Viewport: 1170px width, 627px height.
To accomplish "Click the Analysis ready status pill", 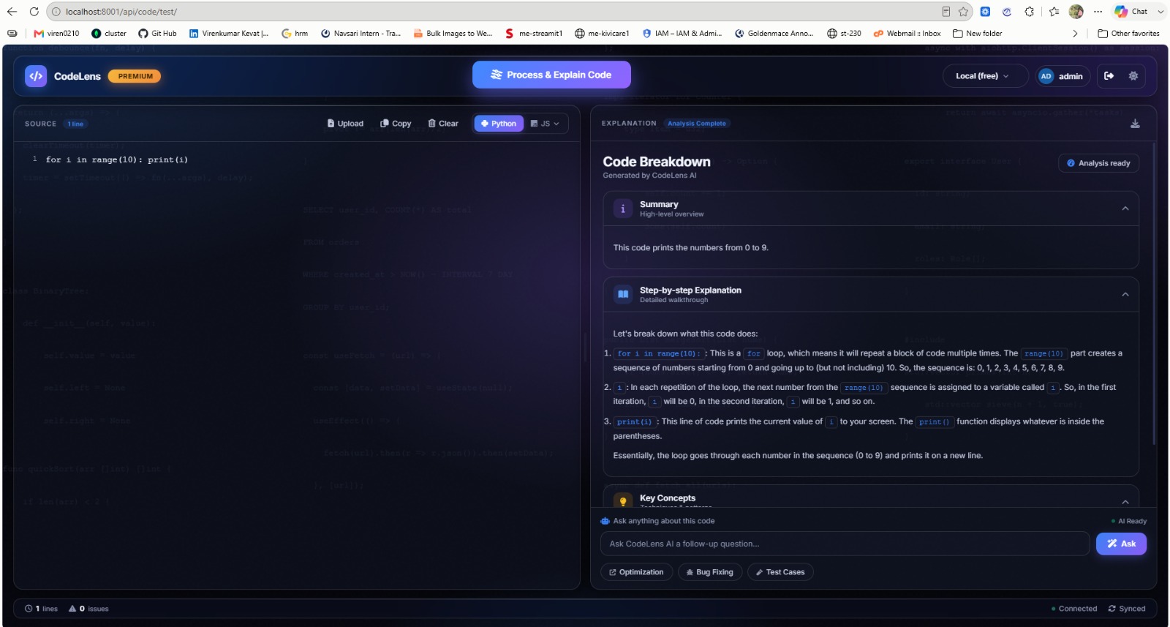I will tap(1098, 163).
